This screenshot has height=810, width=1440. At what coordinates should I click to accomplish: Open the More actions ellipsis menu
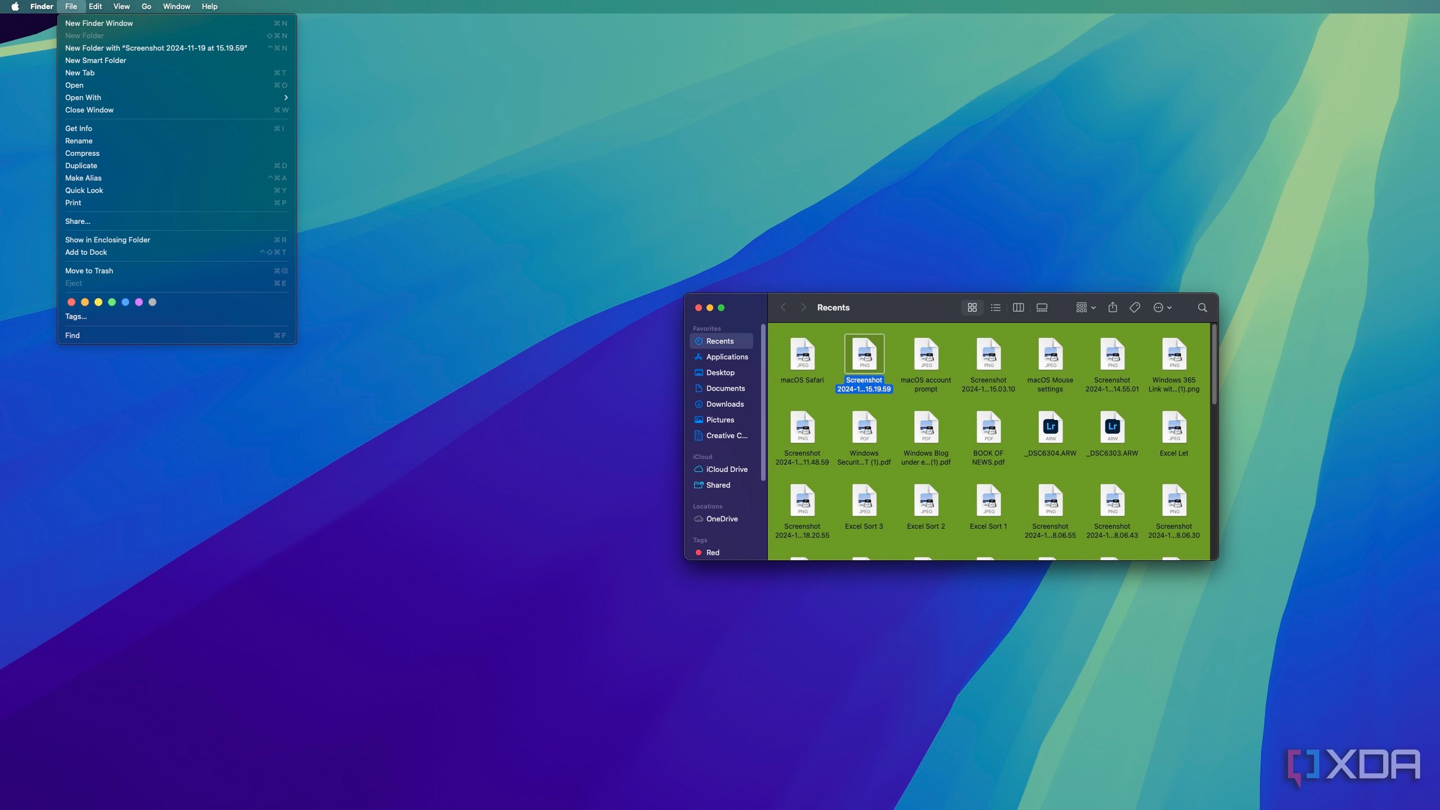[x=1160, y=308]
